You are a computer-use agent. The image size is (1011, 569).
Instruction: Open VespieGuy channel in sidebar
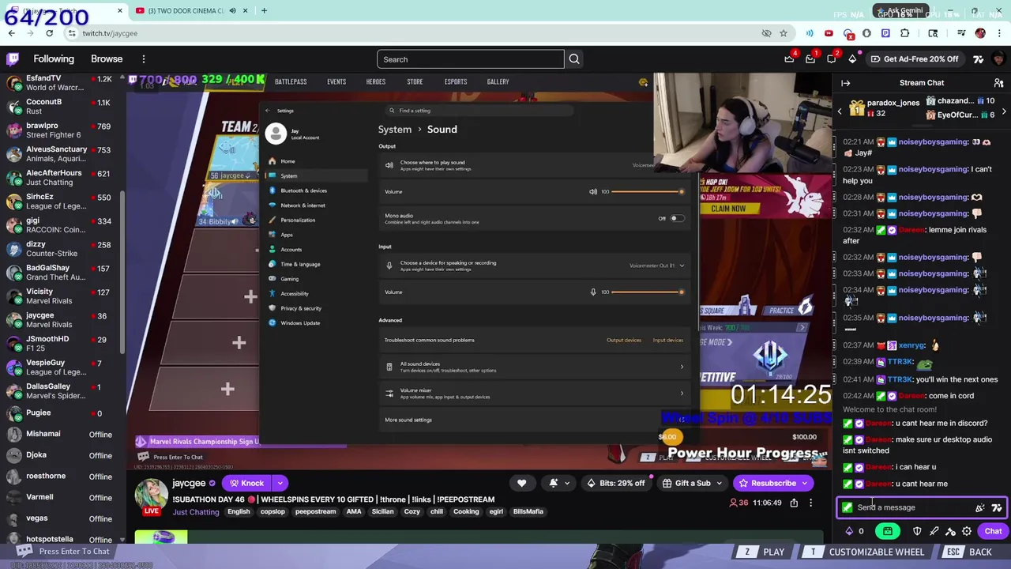pyautogui.click(x=62, y=367)
